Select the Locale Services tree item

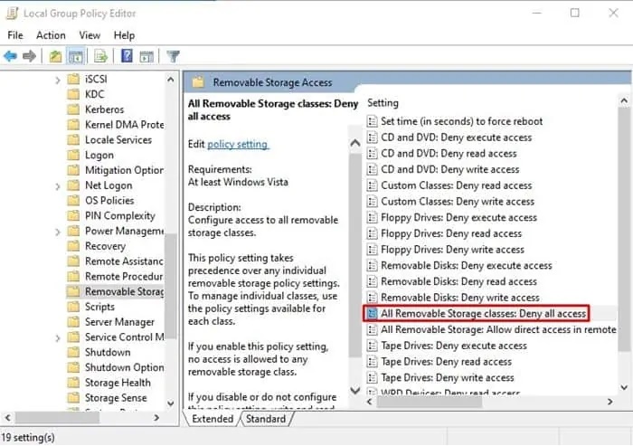coord(118,140)
